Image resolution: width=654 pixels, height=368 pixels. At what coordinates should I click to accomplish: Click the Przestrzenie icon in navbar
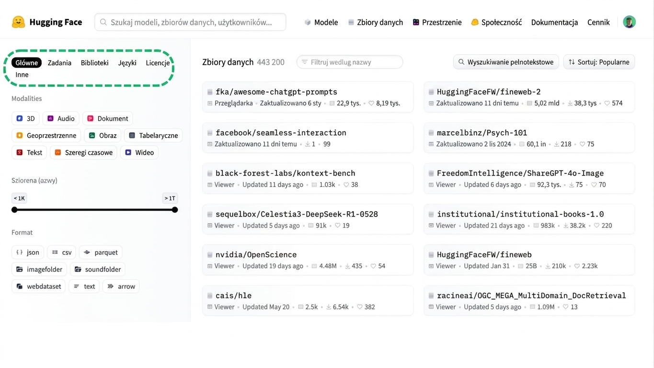pos(416,23)
